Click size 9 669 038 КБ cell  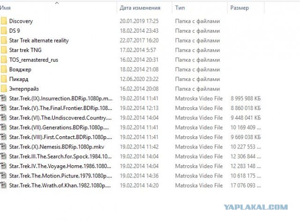(x=246, y=137)
